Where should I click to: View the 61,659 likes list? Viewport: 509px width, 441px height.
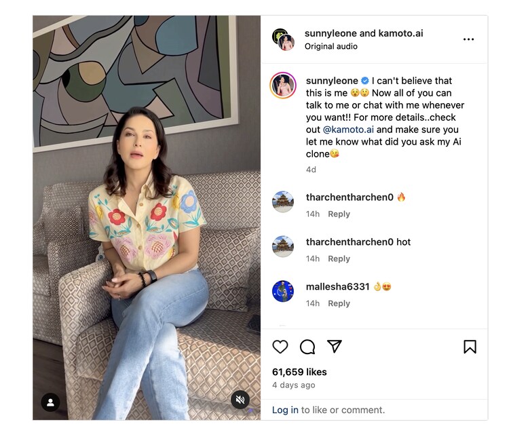(299, 372)
